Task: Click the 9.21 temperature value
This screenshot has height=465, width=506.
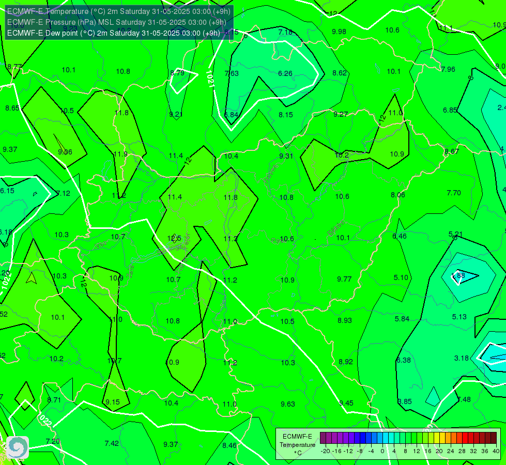Action: pos(176,114)
